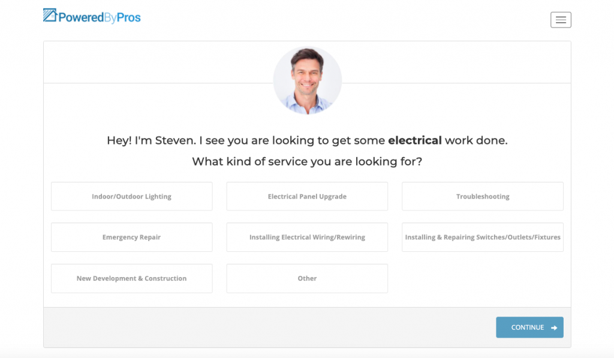Open the hamburger menu icon
This screenshot has width=614, height=358.
point(561,20)
